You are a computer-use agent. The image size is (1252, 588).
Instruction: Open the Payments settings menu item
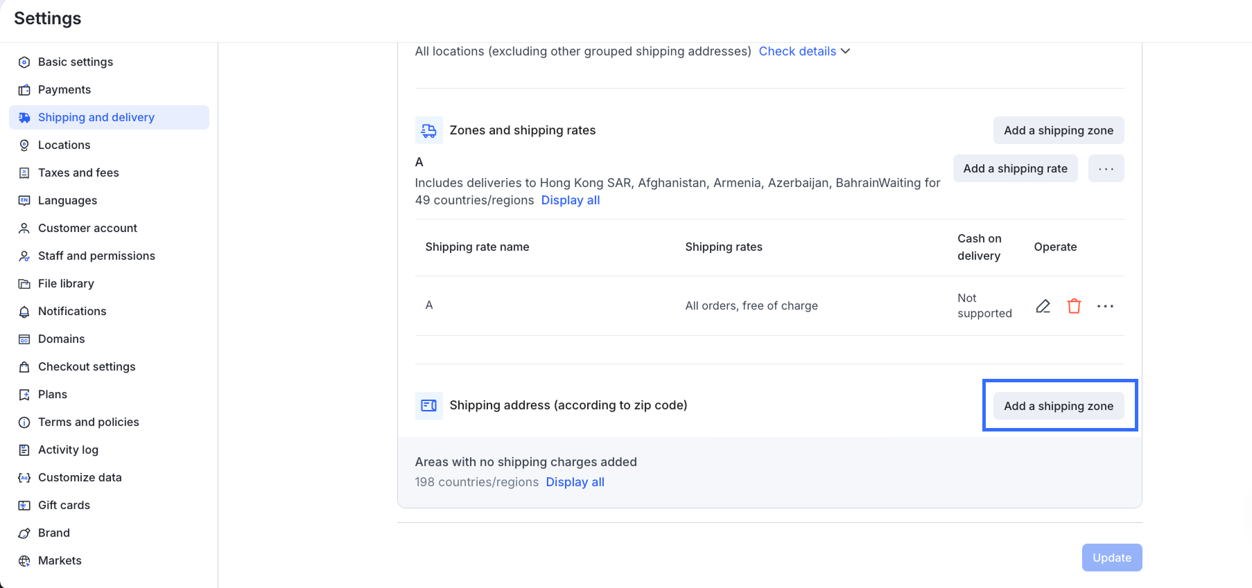point(64,89)
